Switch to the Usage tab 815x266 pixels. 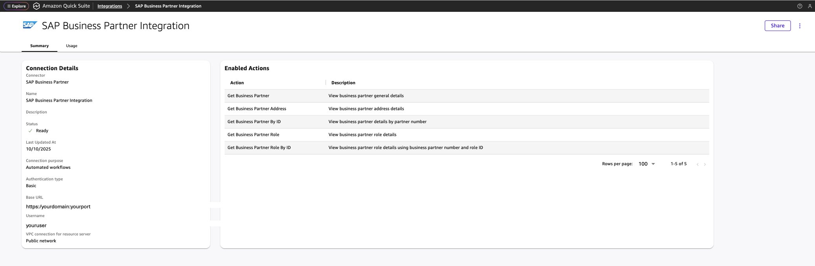[72, 46]
